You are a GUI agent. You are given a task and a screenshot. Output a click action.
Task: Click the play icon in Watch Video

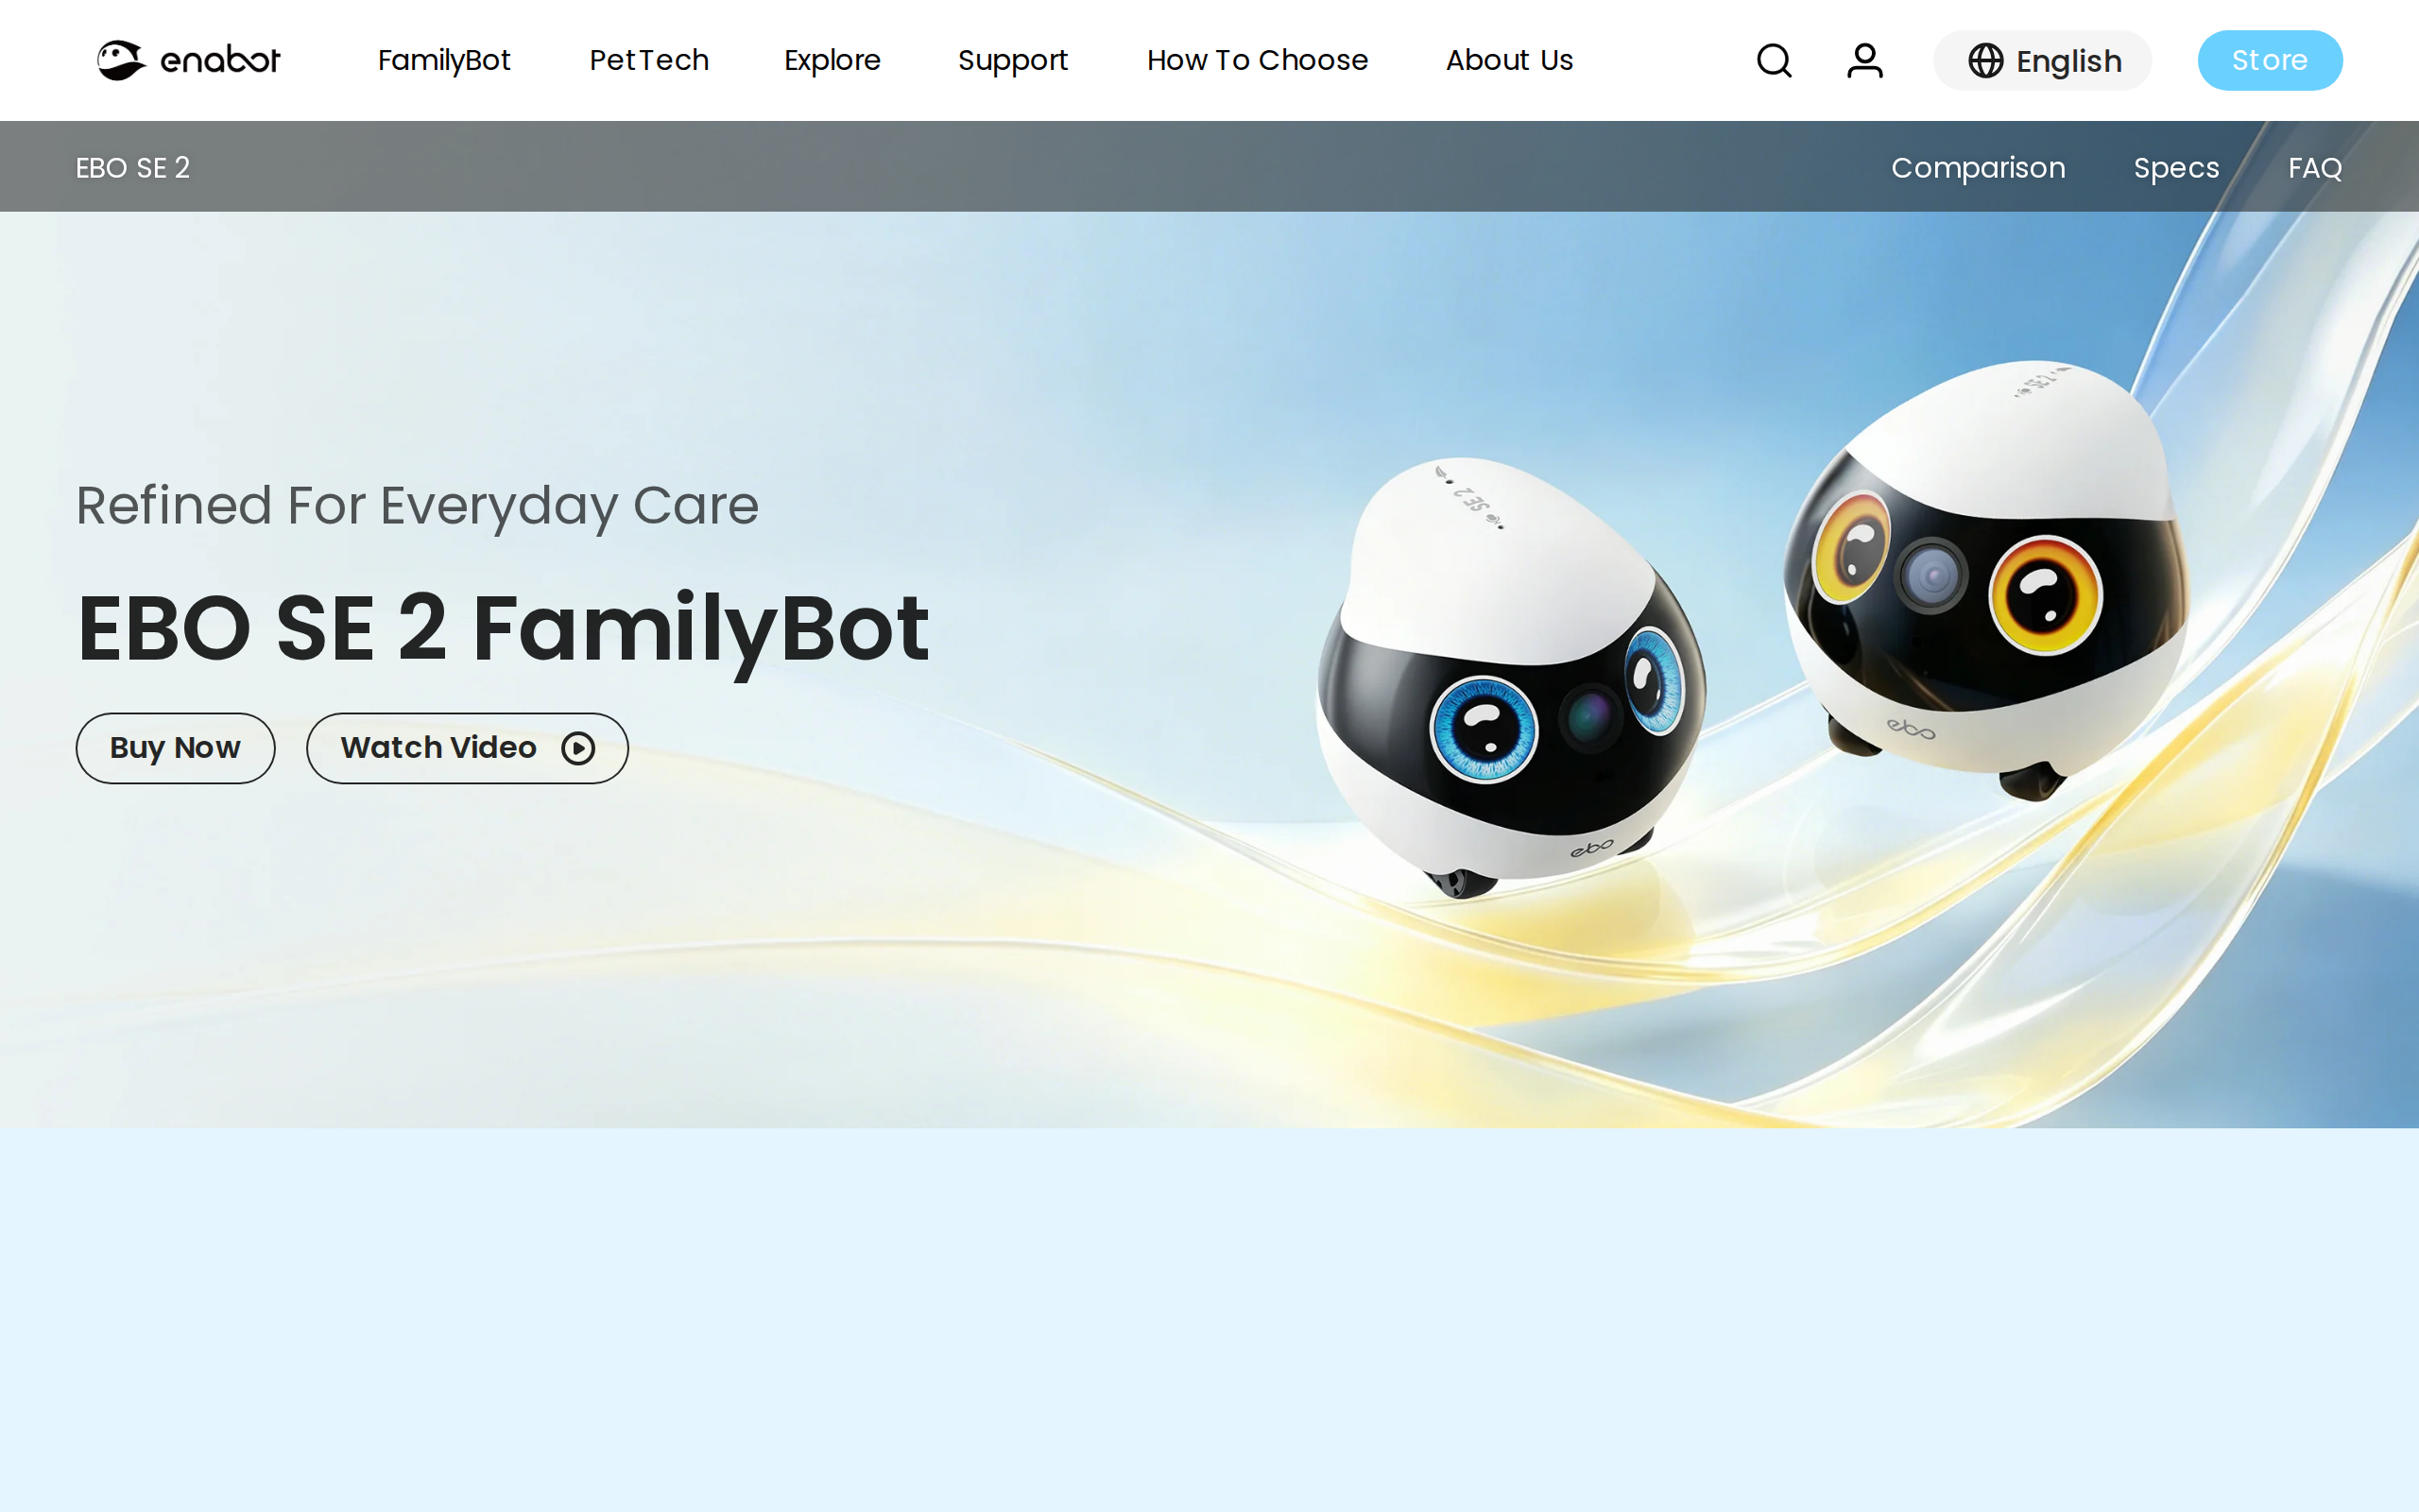(x=577, y=748)
